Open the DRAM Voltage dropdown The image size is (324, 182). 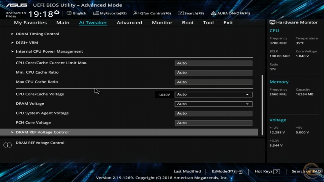(x=213, y=104)
